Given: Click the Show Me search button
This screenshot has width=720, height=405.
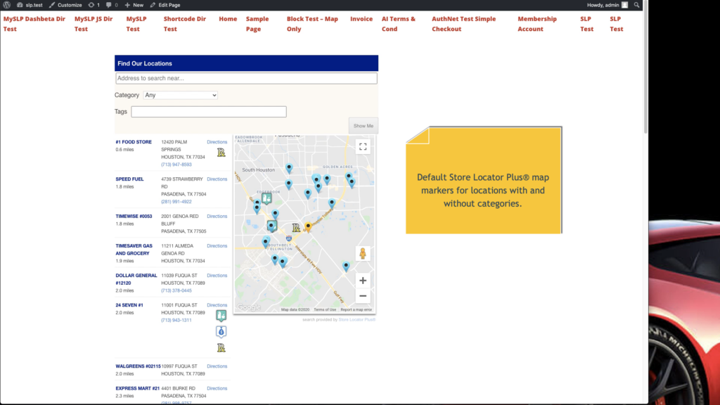Looking at the screenshot, I should 364,126.
